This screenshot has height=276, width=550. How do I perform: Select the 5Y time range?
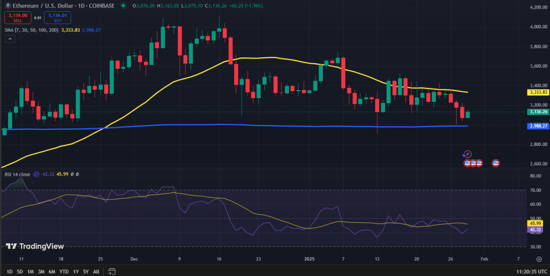click(86, 272)
